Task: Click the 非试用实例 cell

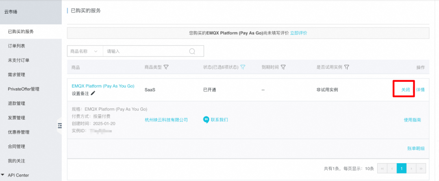Action: tap(327, 90)
